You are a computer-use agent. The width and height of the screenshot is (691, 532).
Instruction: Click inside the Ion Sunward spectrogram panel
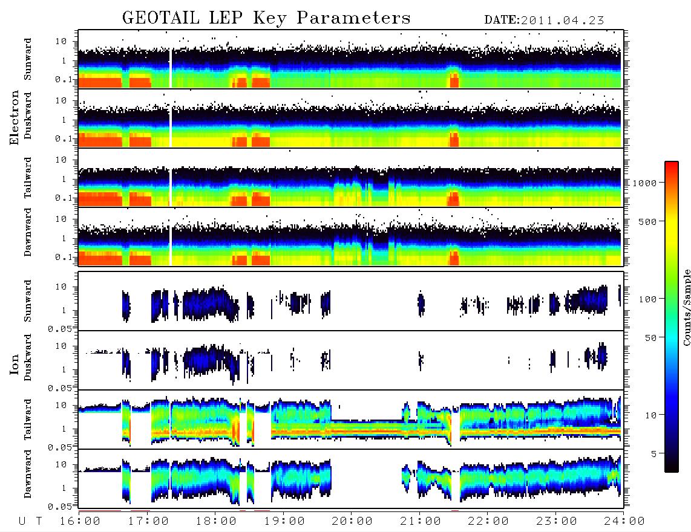coord(351,301)
